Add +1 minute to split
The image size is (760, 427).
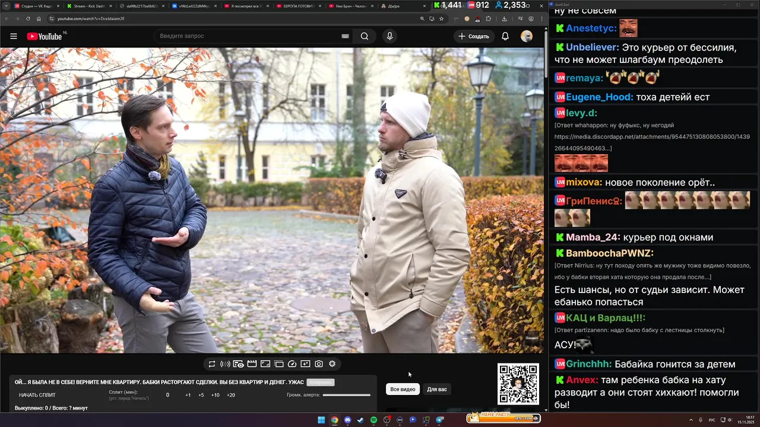(188, 395)
